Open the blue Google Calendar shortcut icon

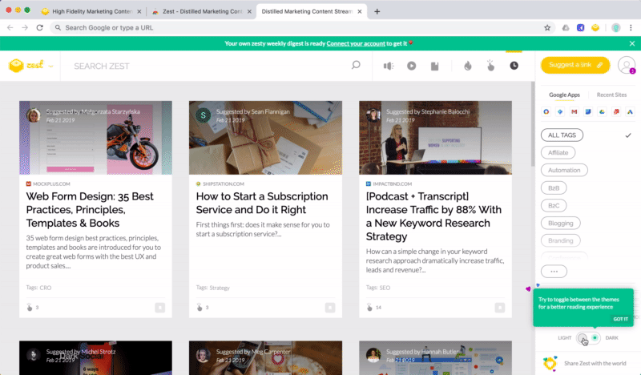click(588, 111)
